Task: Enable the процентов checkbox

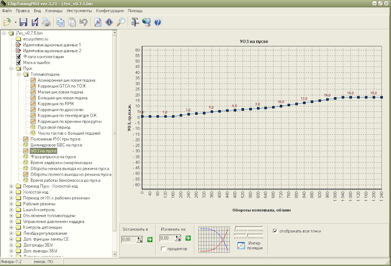Action: 163,249
